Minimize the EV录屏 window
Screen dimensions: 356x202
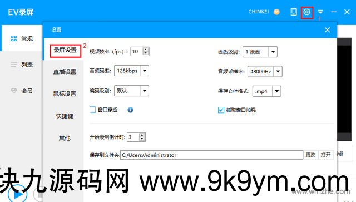coord(334,12)
